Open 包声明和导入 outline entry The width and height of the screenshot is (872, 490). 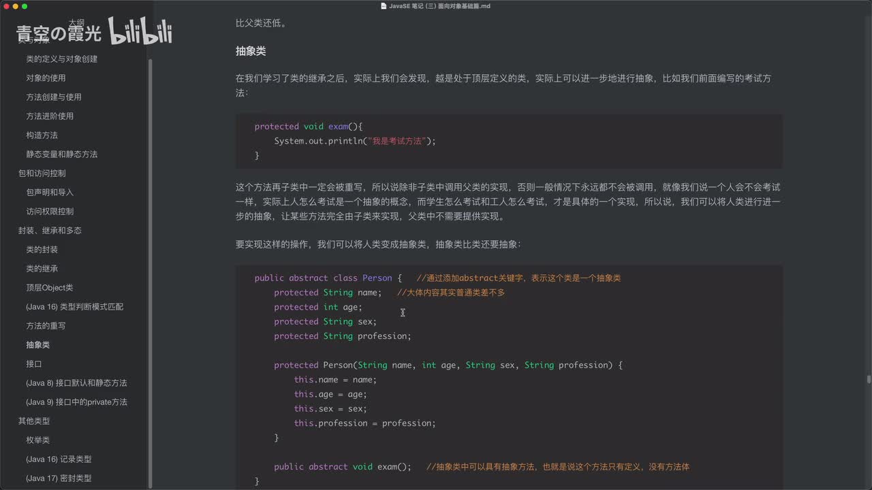point(50,193)
